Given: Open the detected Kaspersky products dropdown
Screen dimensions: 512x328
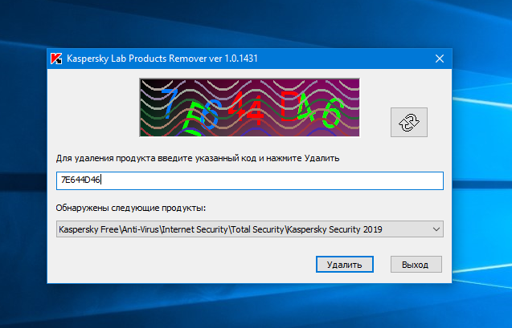Looking at the screenshot, I should tap(250, 229).
